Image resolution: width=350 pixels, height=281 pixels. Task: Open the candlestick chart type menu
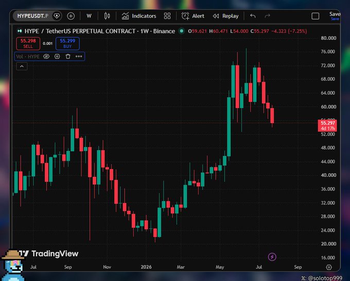click(x=107, y=16)
